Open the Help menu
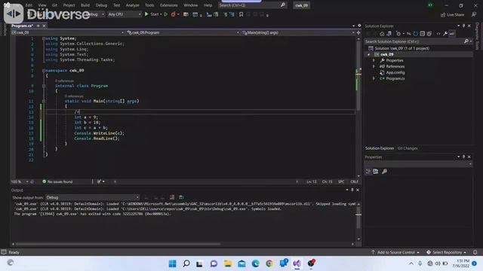The width and height of the screenshot is (483, 271). pos(208,5)
